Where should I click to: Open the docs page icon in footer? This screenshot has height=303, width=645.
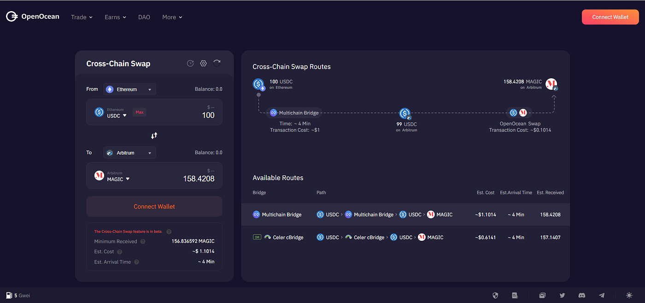click(515, 295)
